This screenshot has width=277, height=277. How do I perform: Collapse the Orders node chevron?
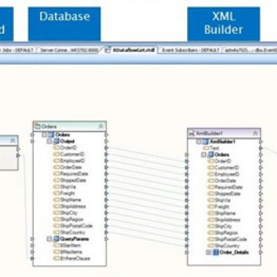click(101, 126)
